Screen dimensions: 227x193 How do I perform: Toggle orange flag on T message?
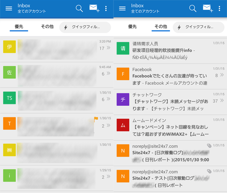(96, 119)
